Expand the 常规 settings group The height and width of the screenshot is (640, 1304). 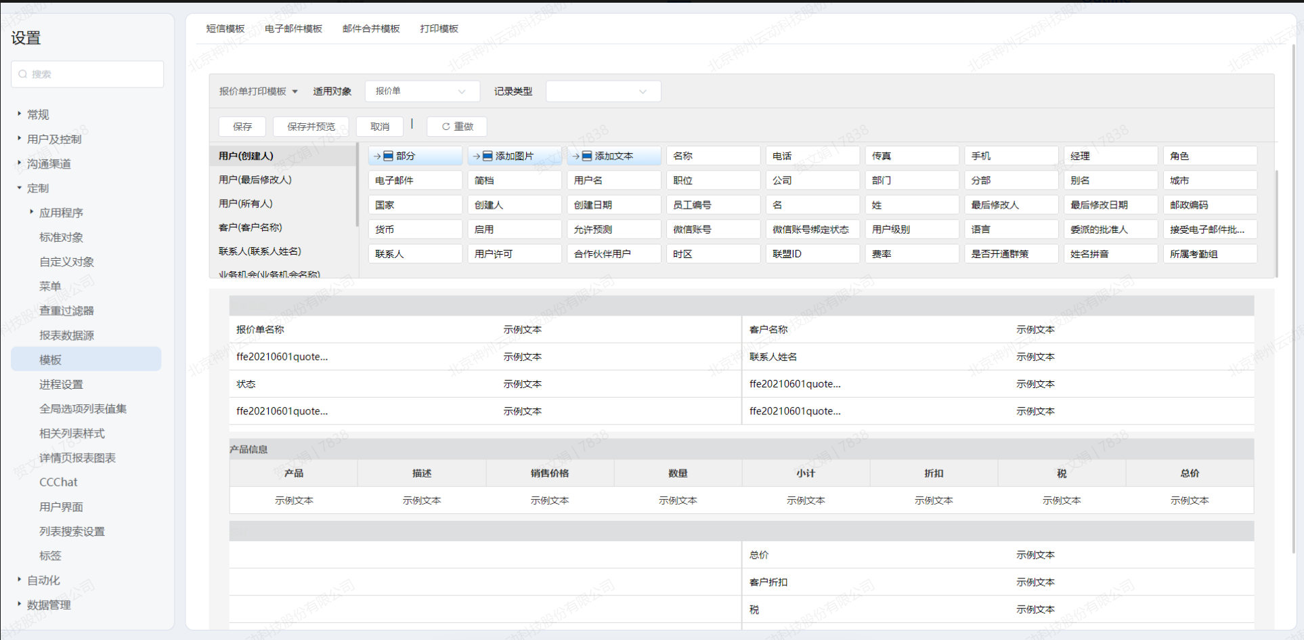coord(19,114)
